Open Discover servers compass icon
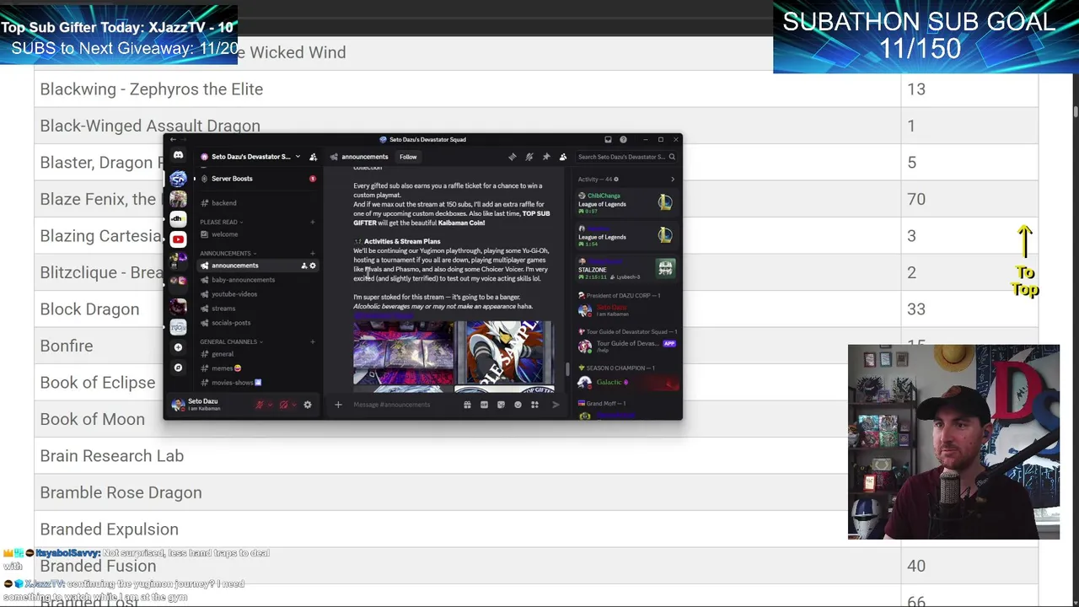This screenshot has height=607, width=1079. click(178, 368)
